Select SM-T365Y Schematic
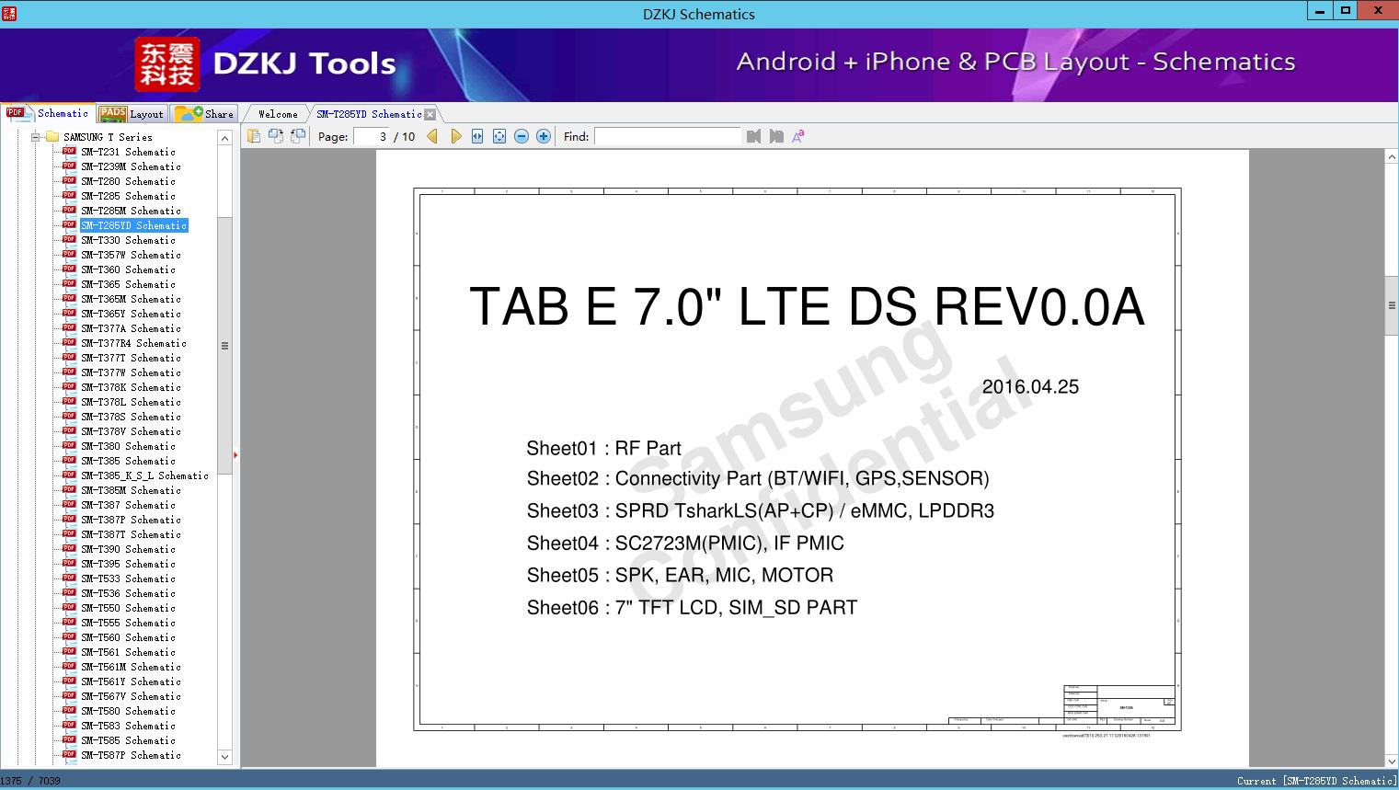The height and width of the screenshot is (790, 1399). click(131, 314)
